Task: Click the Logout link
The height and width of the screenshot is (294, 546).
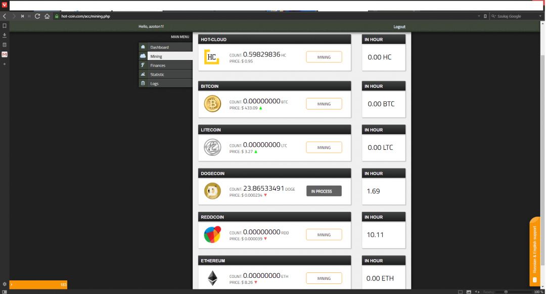Action: tap(399, 27)
